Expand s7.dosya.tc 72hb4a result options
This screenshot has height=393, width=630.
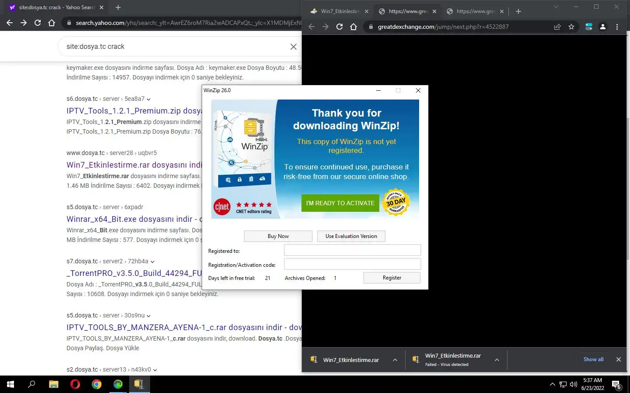click(152, 262)
